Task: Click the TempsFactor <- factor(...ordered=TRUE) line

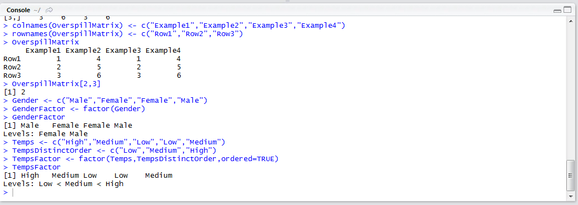Action: (141, 159)
